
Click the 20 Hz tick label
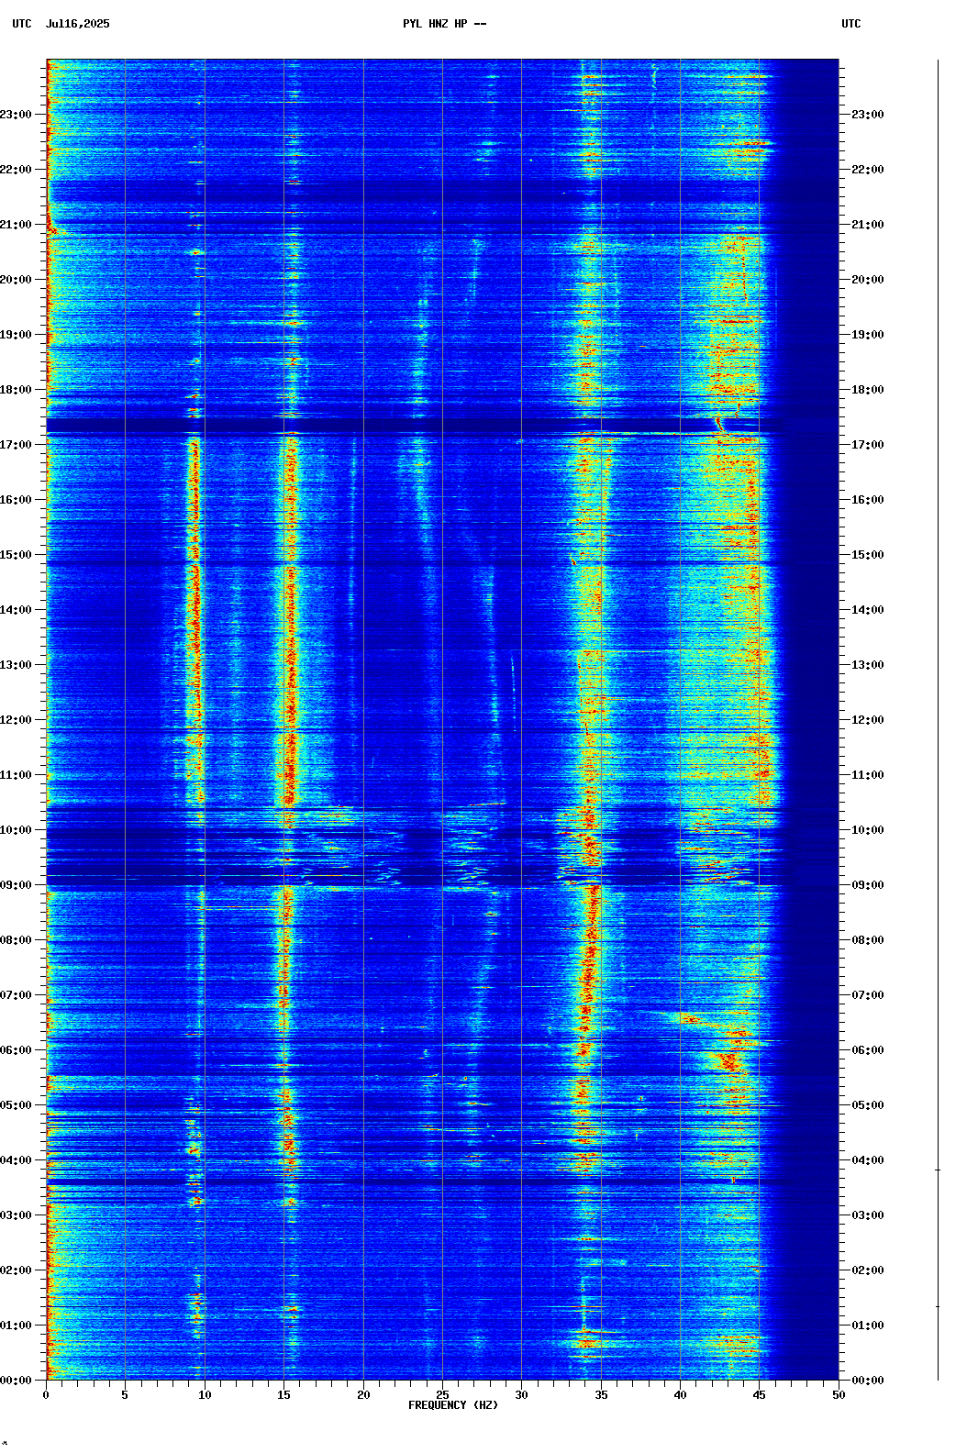[x=363, y=1395]
